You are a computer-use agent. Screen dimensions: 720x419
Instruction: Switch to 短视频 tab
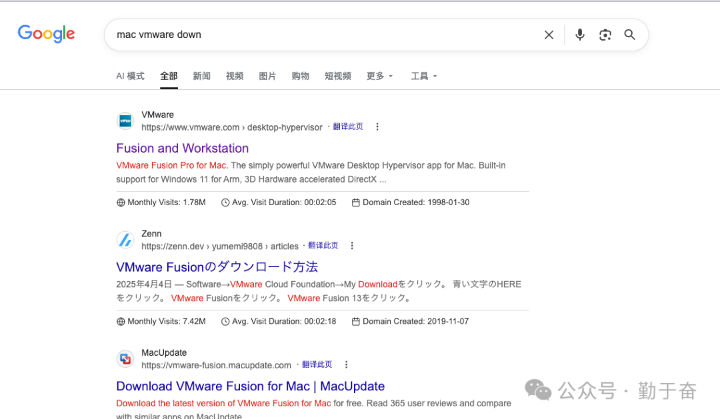point(337,76)
